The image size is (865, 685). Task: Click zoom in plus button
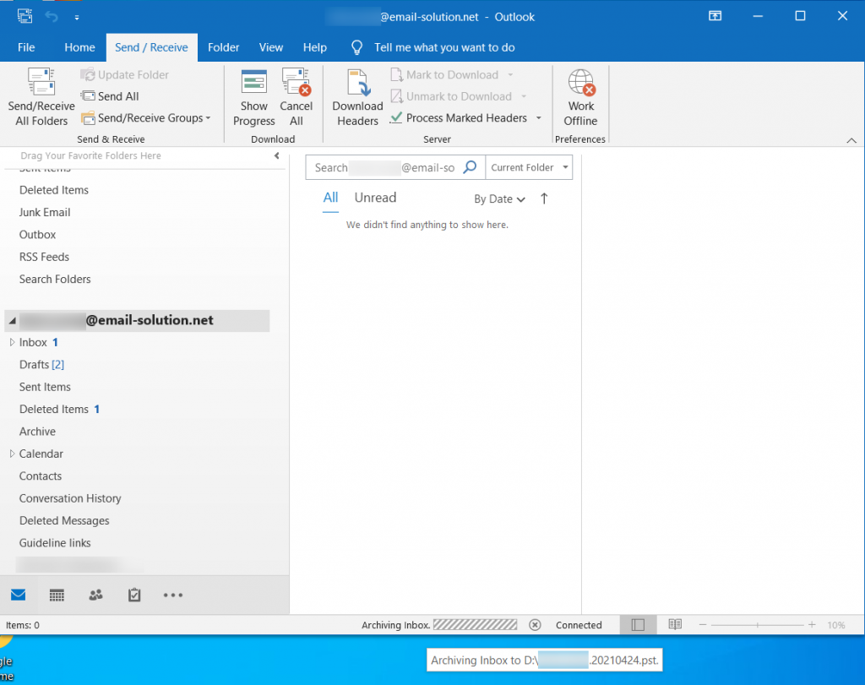[x=812, y=625]
